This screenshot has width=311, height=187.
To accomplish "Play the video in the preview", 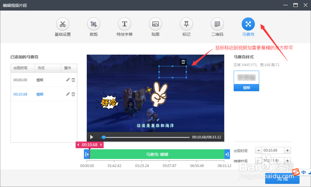I will 91,137.
